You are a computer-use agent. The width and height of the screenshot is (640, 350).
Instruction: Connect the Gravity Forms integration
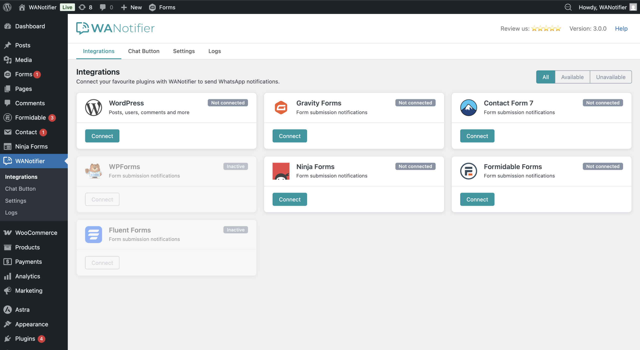(289, 136)
